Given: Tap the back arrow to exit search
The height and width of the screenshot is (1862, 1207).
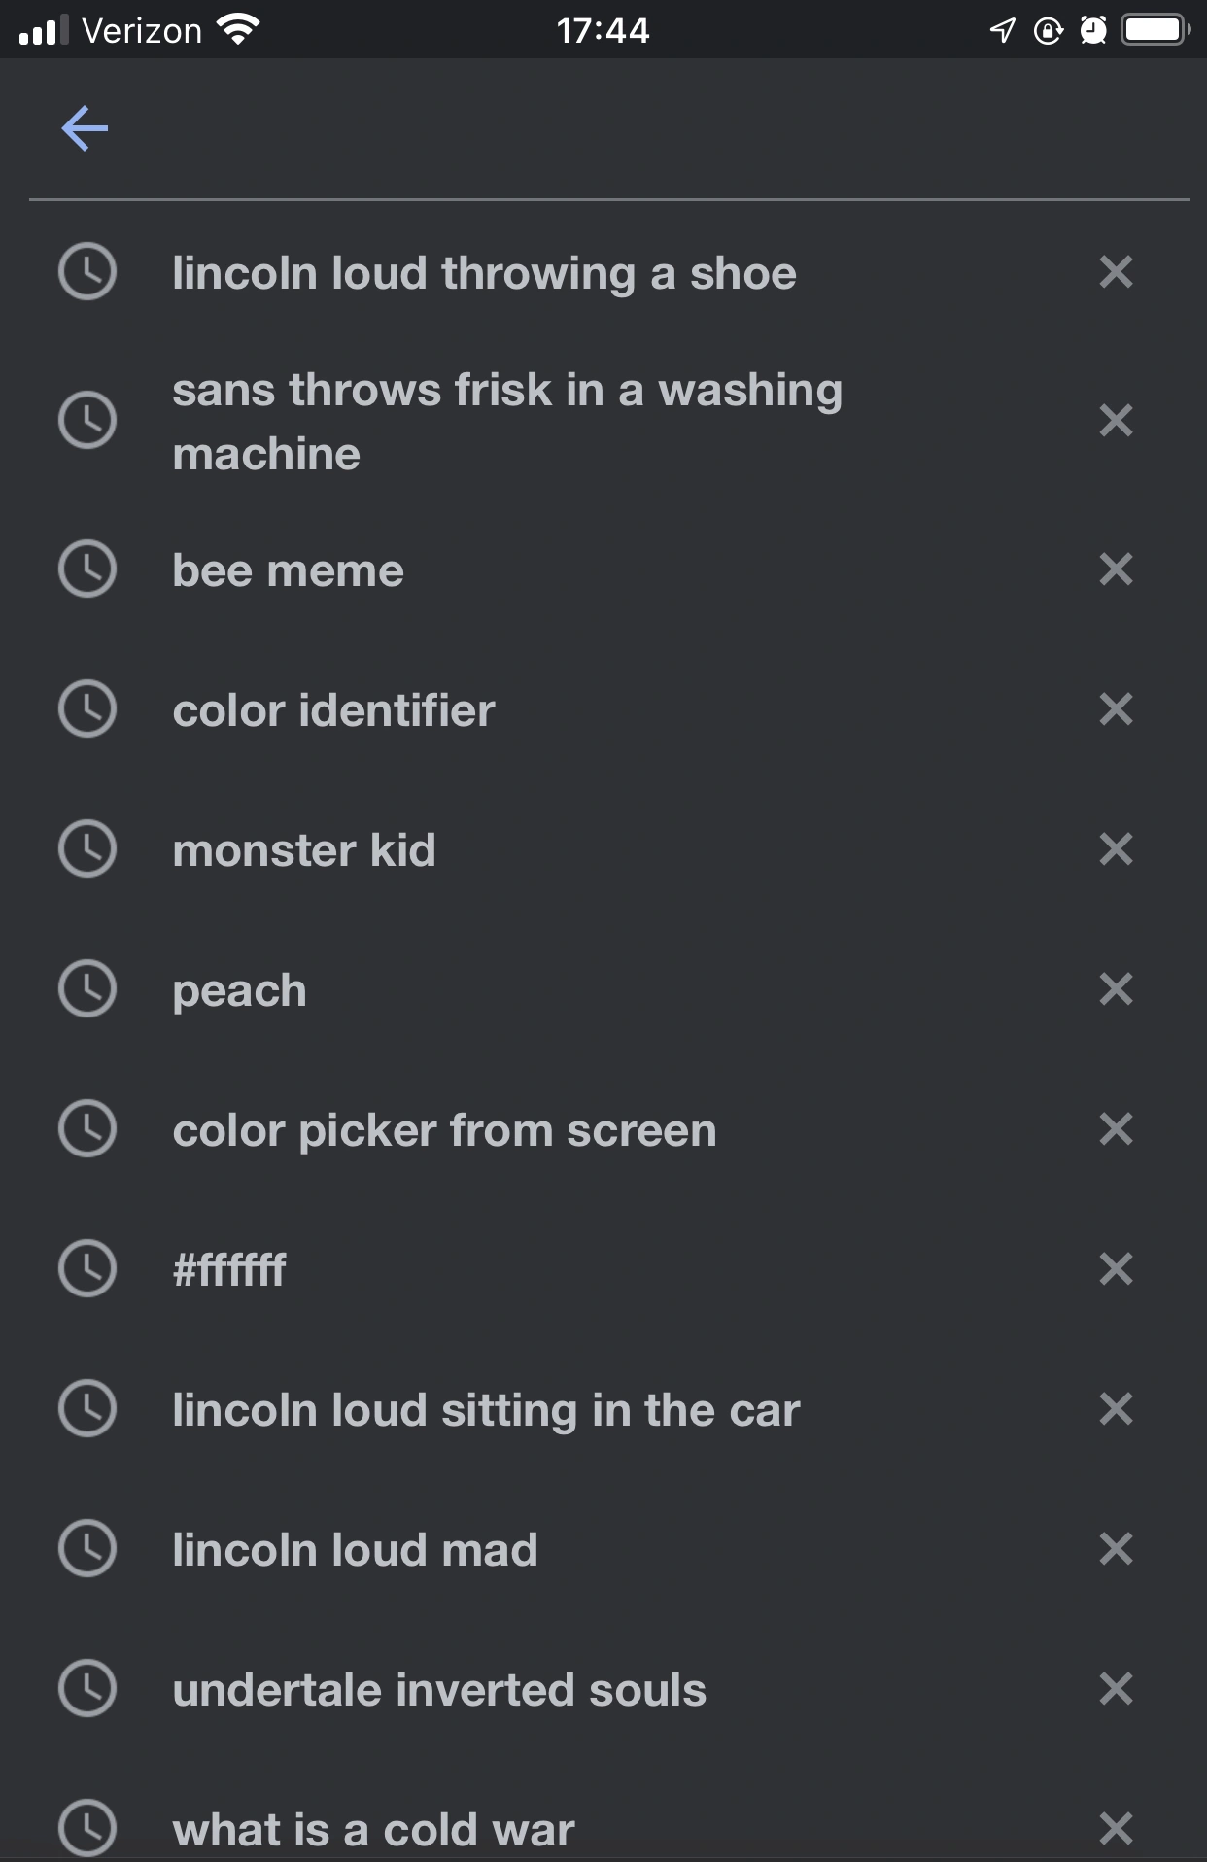Looking at the screenshot, I should (86, 127).
